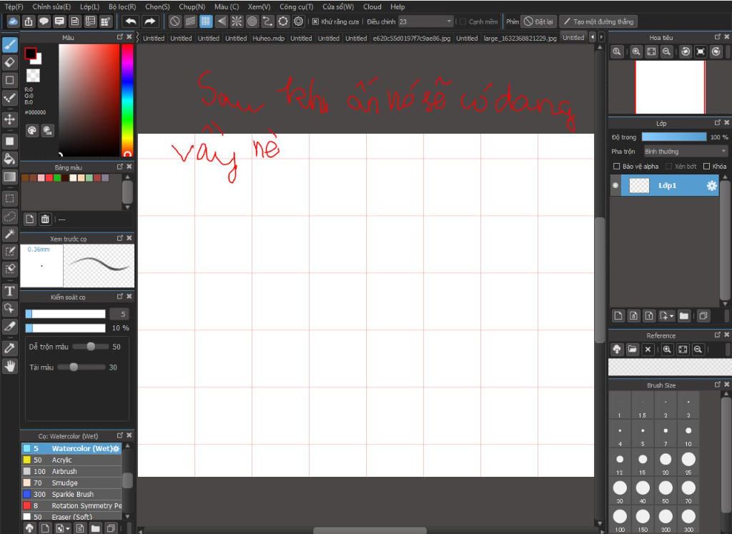Select the Bucket fill tool

(9, 159)
